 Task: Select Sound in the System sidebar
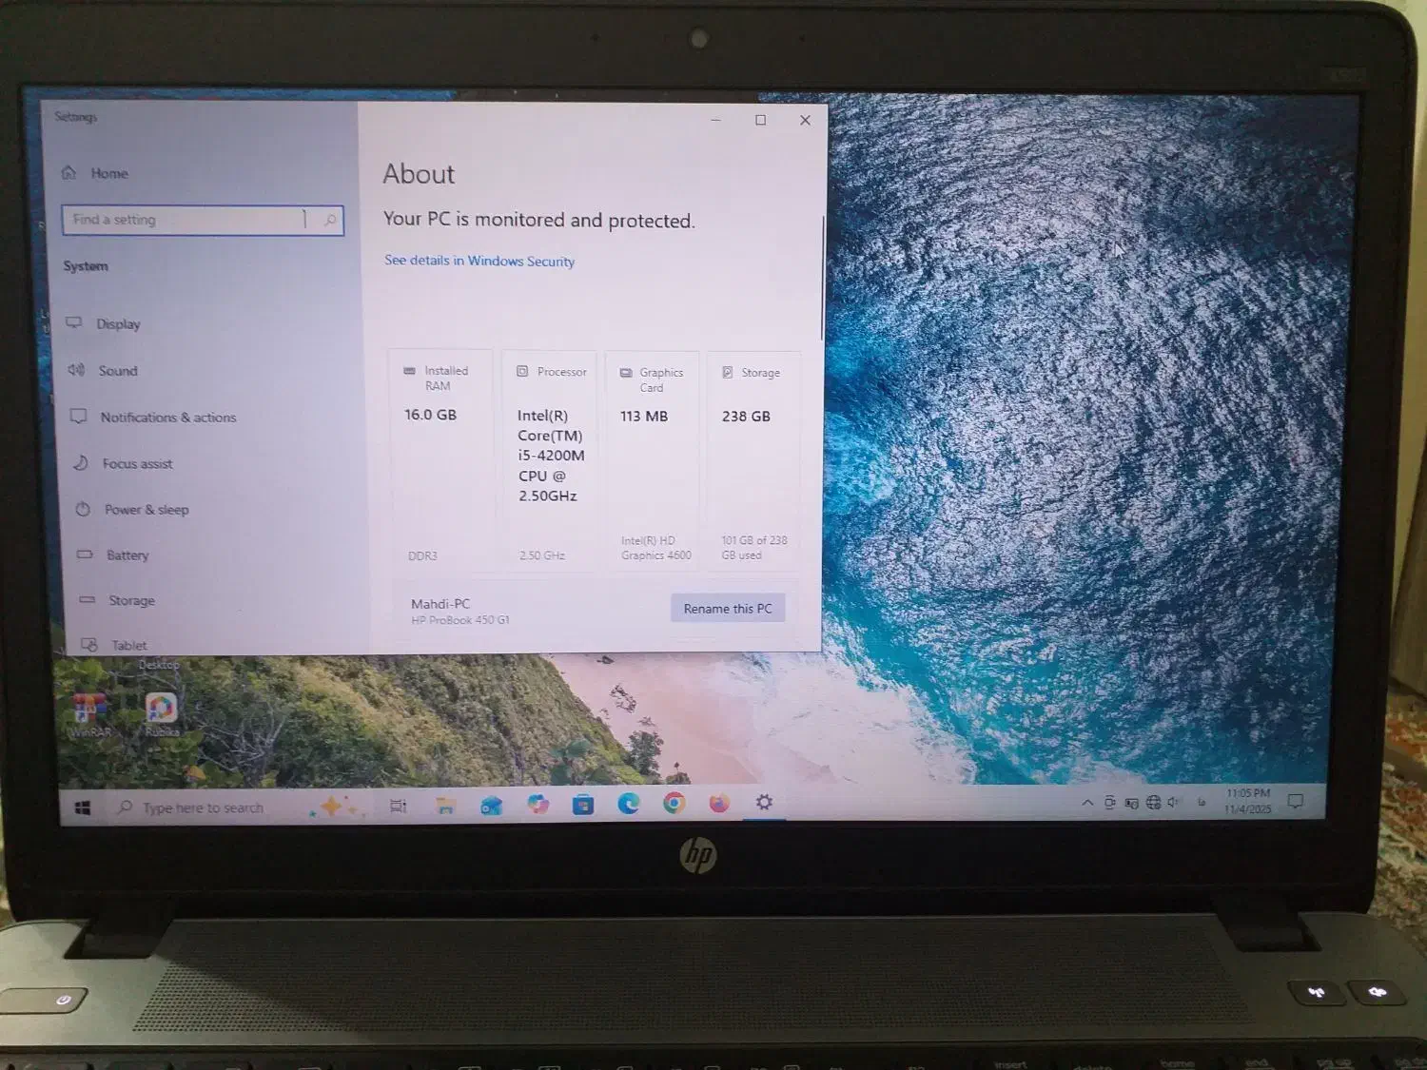[117, 371]
